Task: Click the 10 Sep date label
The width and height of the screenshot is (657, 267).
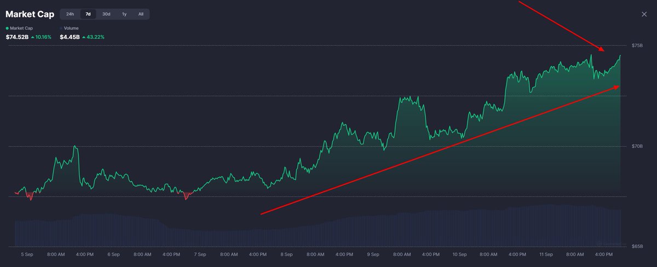Action: click(459, 254)
